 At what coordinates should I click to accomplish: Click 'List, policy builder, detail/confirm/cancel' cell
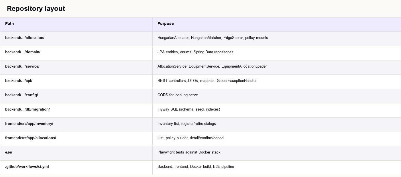[x=277, y=139]
